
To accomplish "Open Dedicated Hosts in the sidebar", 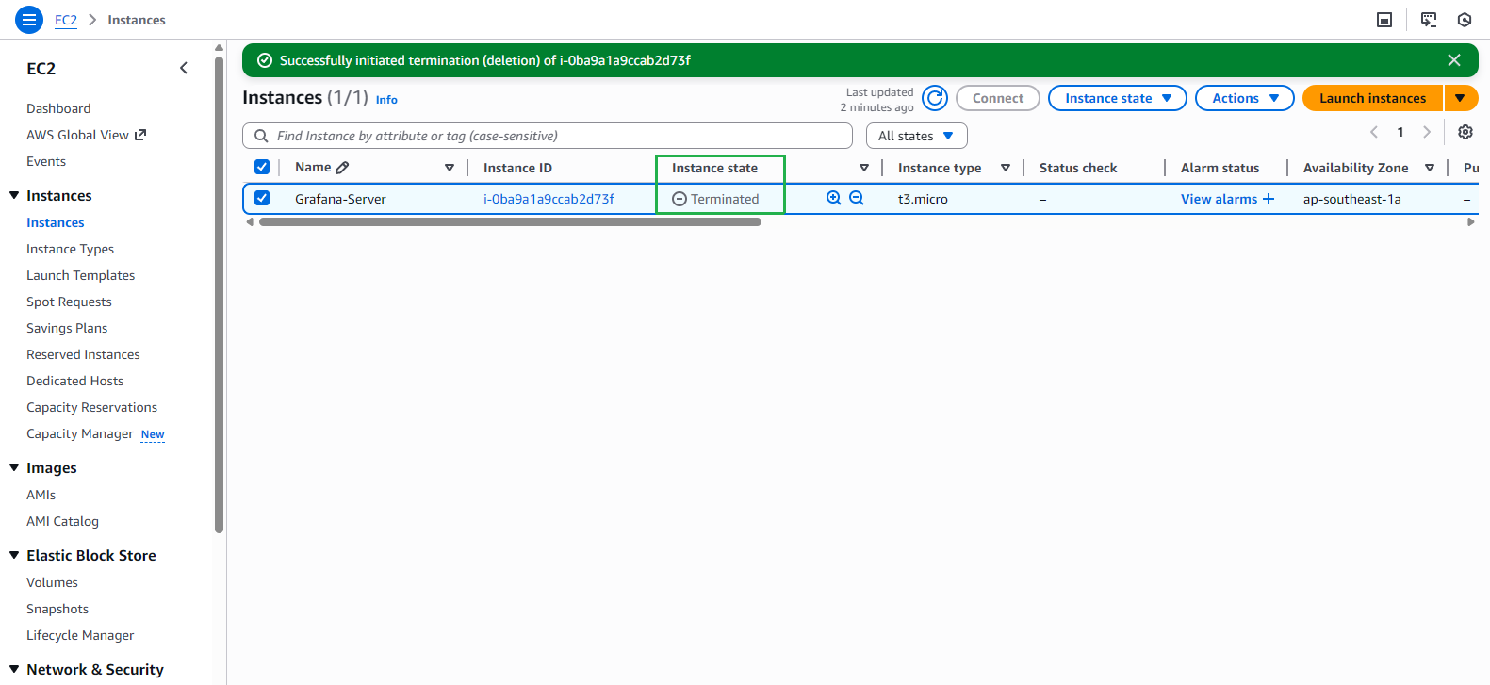I will [74, 381].
